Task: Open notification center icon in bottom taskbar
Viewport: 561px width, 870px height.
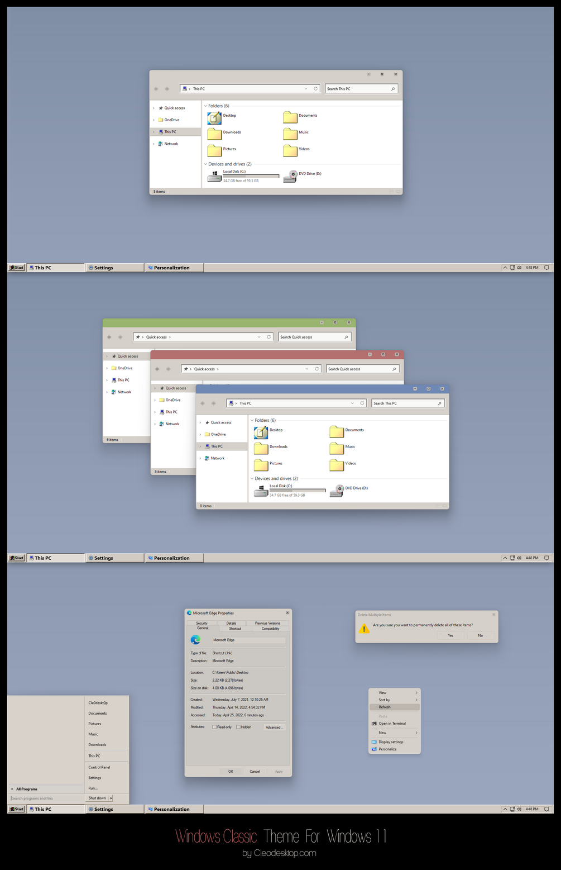Action: [546, 809]
